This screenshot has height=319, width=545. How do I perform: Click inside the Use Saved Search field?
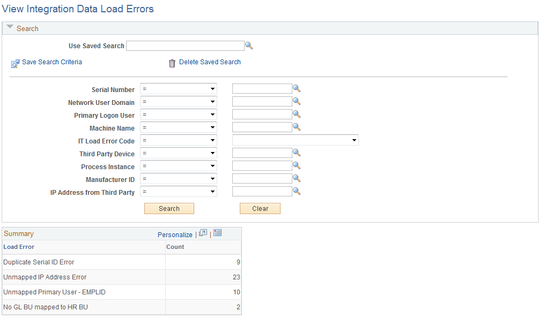(185, 45)
